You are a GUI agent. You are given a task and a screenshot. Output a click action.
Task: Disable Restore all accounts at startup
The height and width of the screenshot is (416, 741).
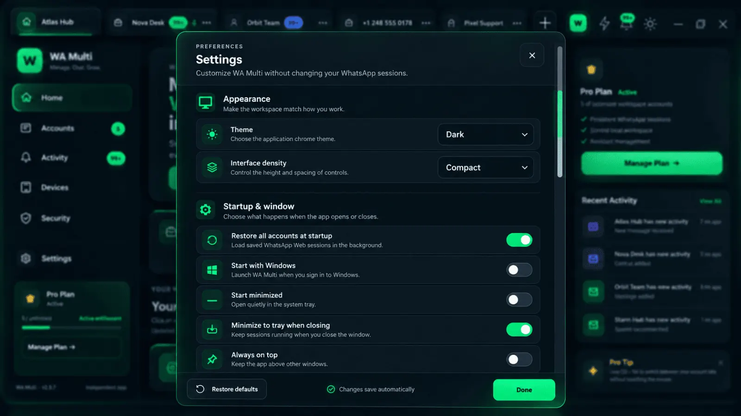[x=519, y=240]
